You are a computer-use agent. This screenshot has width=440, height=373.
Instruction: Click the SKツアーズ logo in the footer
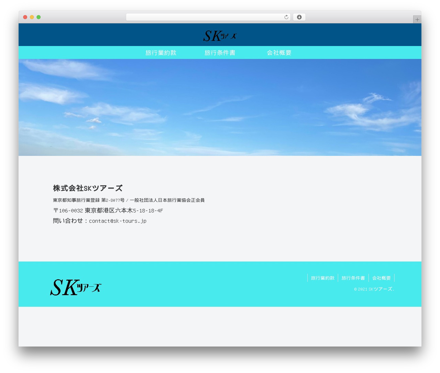tap(76, 287)
